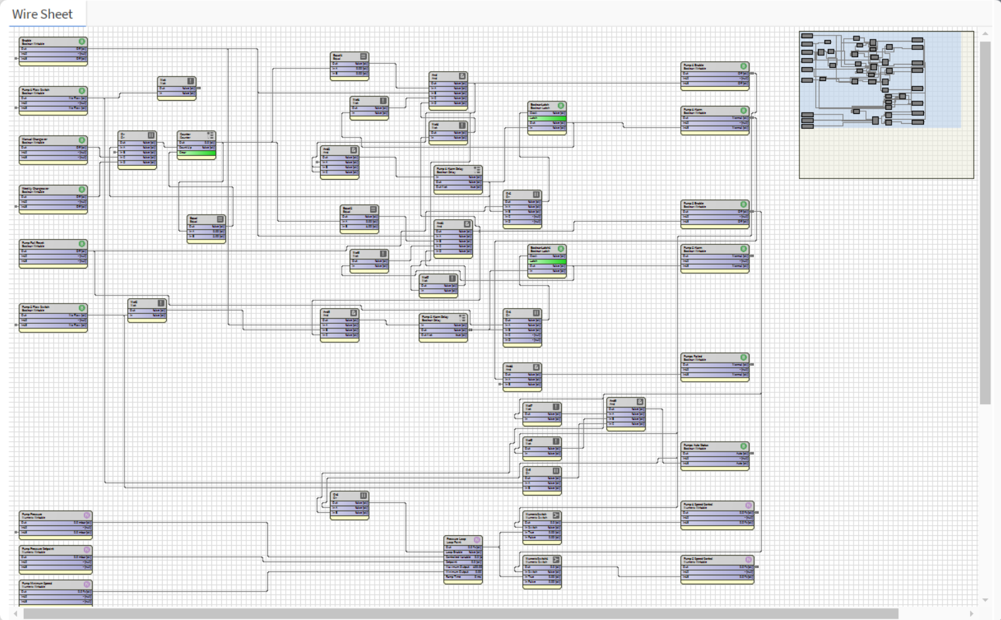Click the green icon on Pump 1 Alarm block
1001x620 pixels.
744,111
